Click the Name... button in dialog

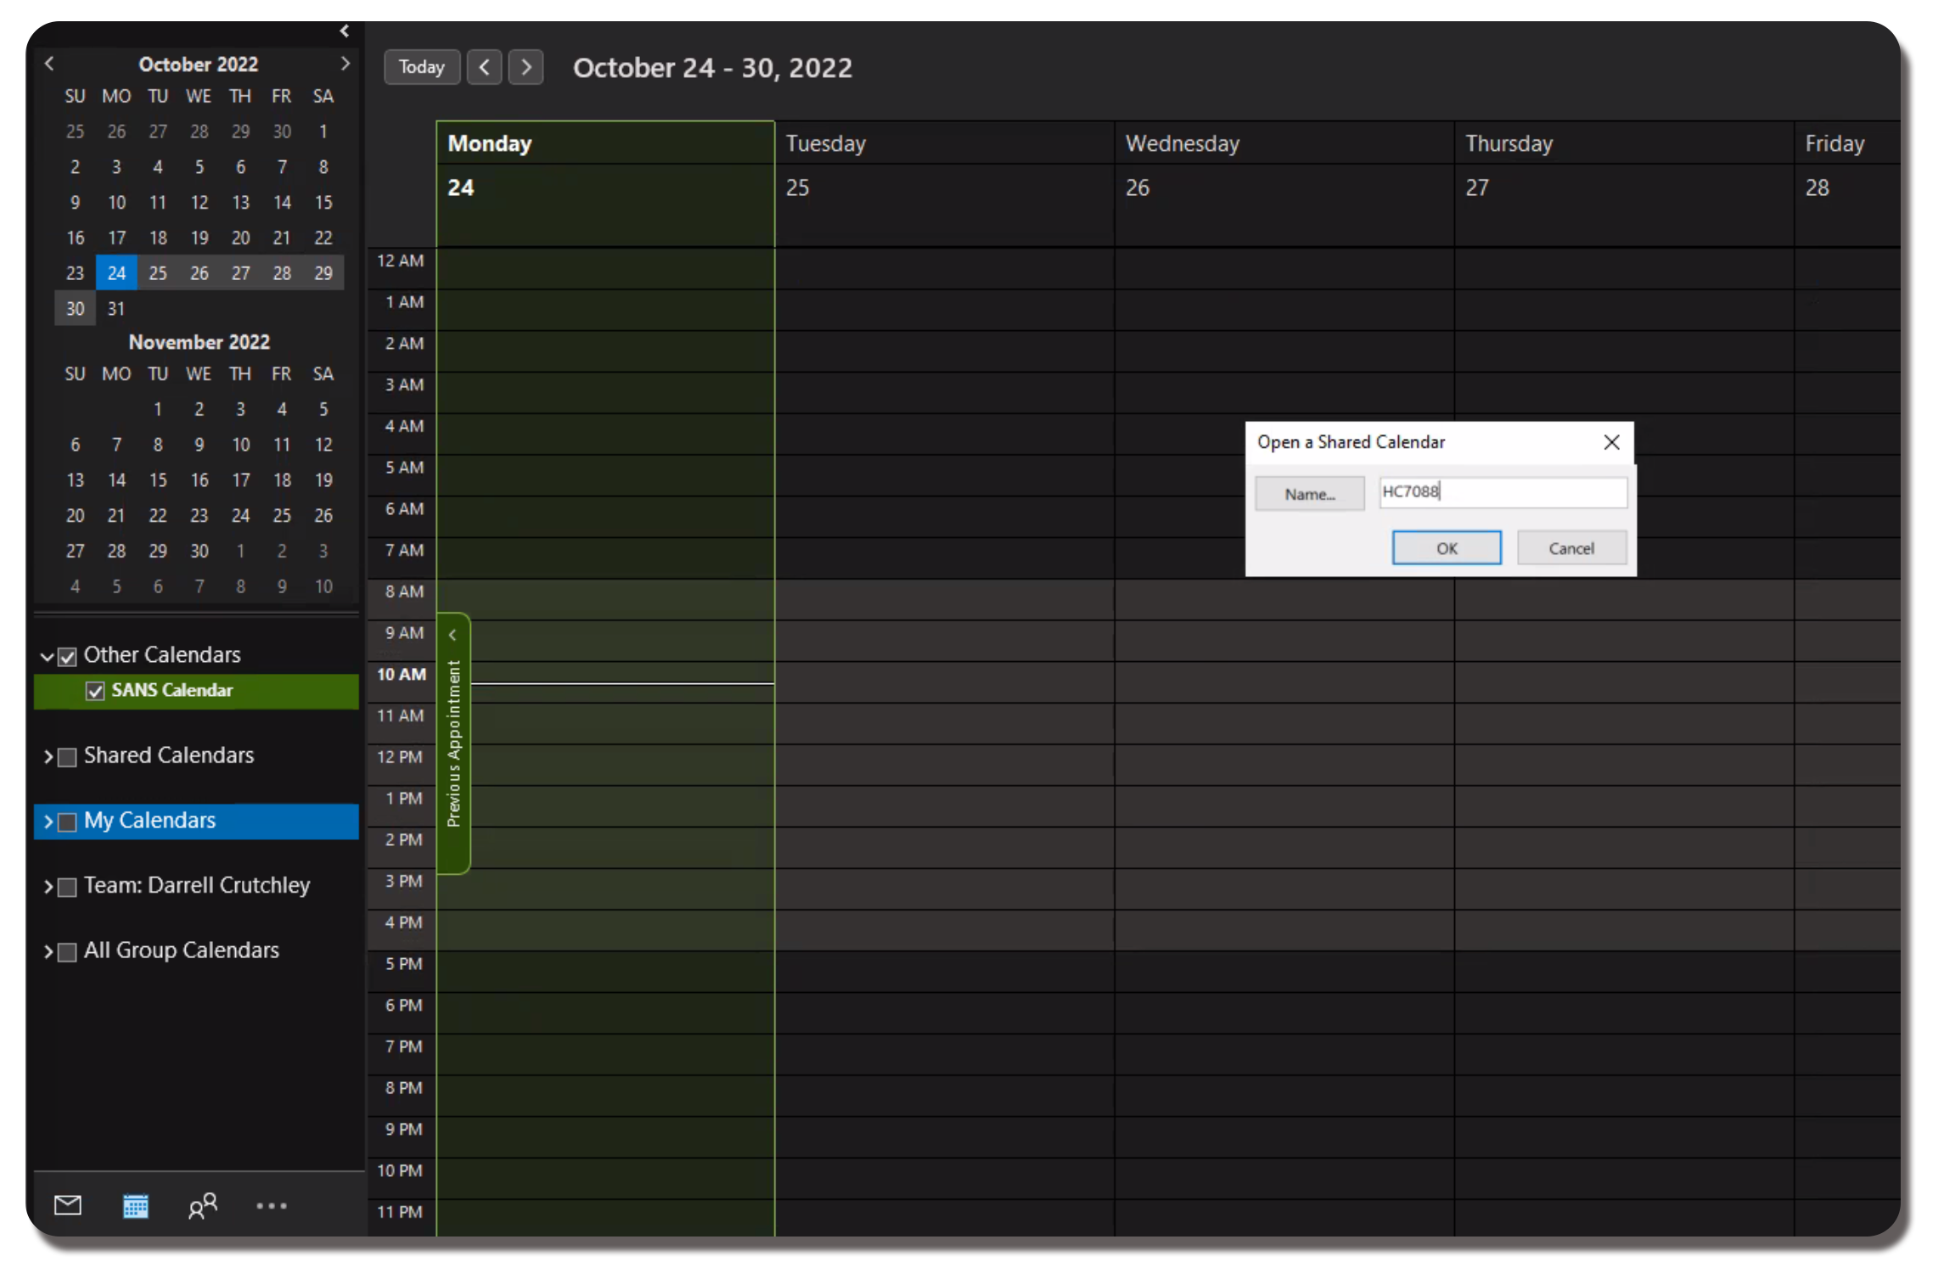point(1309,494)
